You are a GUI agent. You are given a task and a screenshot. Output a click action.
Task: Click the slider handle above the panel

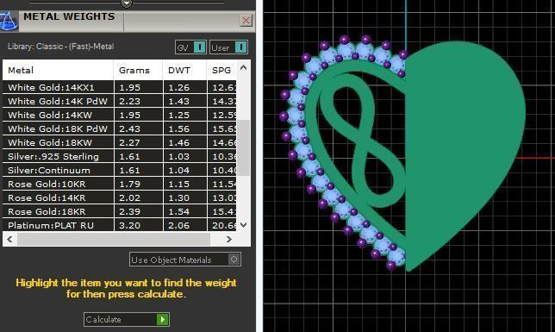pos(127,3)
